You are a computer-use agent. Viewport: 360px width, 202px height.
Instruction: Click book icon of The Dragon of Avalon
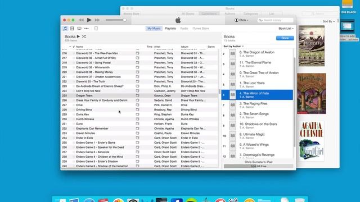232,54
